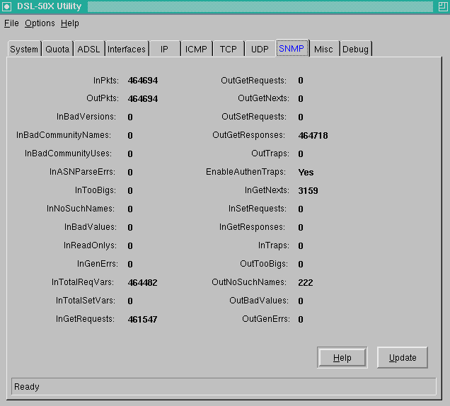The image size is (450, 406).
Task: Click the OutPkts label
Action: point(103,98)
